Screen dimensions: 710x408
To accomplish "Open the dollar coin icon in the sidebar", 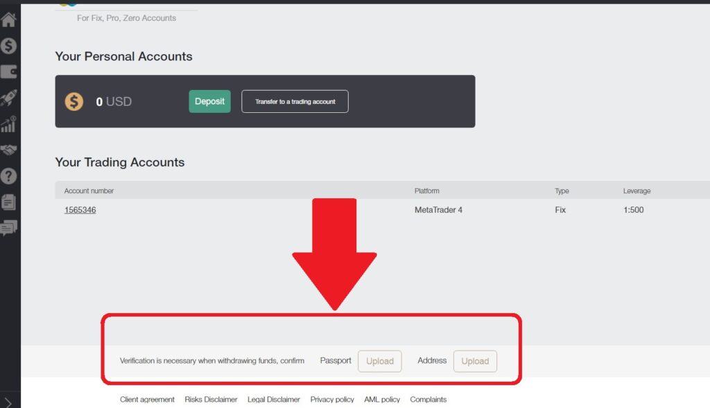I will (x=8, y=46).
